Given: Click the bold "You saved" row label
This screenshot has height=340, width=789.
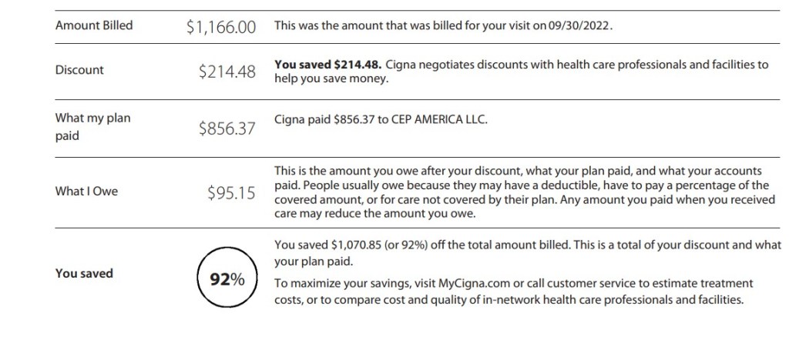Looking at the screenshot, I should click(84, 273).
